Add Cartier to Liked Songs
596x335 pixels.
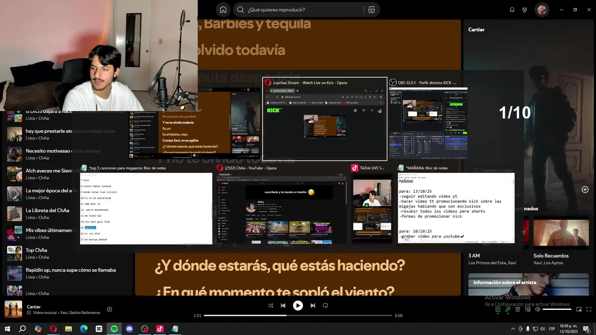pos(109,309)
